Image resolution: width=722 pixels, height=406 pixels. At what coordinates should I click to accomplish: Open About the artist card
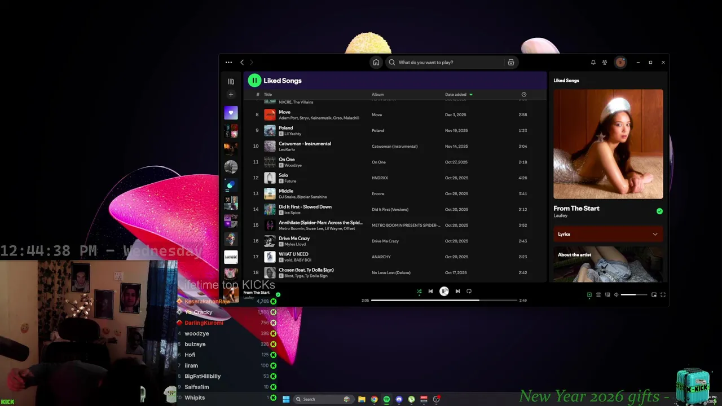(608, 264)
